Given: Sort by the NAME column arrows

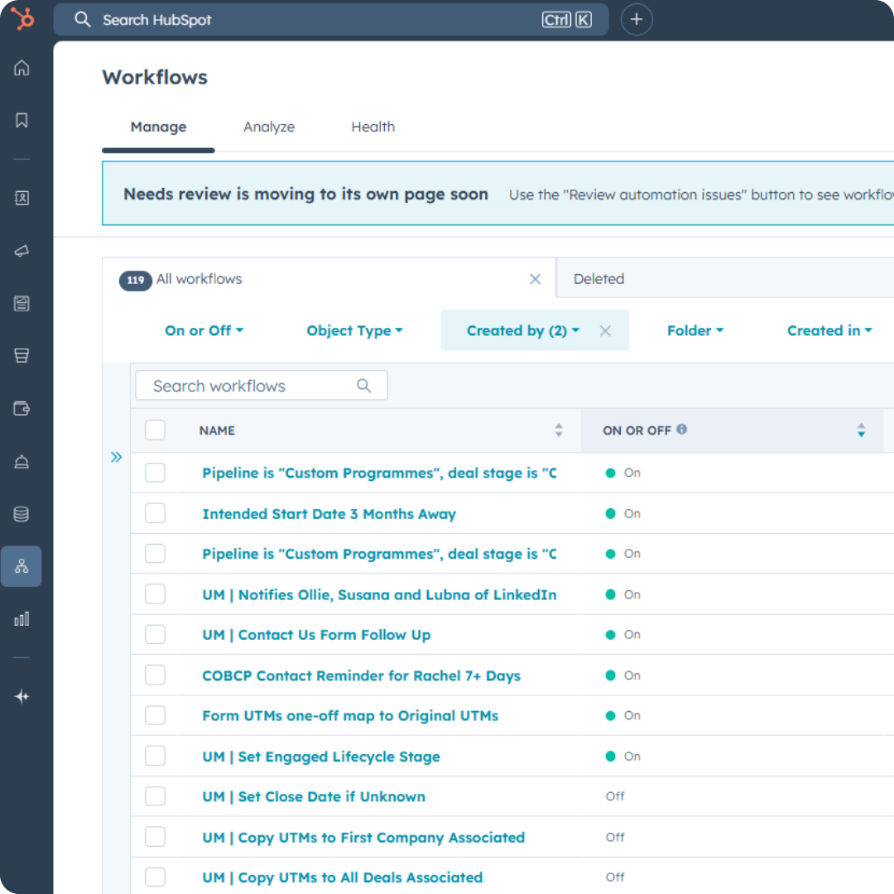Looking at the screenshot, I should [x=559, y=430].
